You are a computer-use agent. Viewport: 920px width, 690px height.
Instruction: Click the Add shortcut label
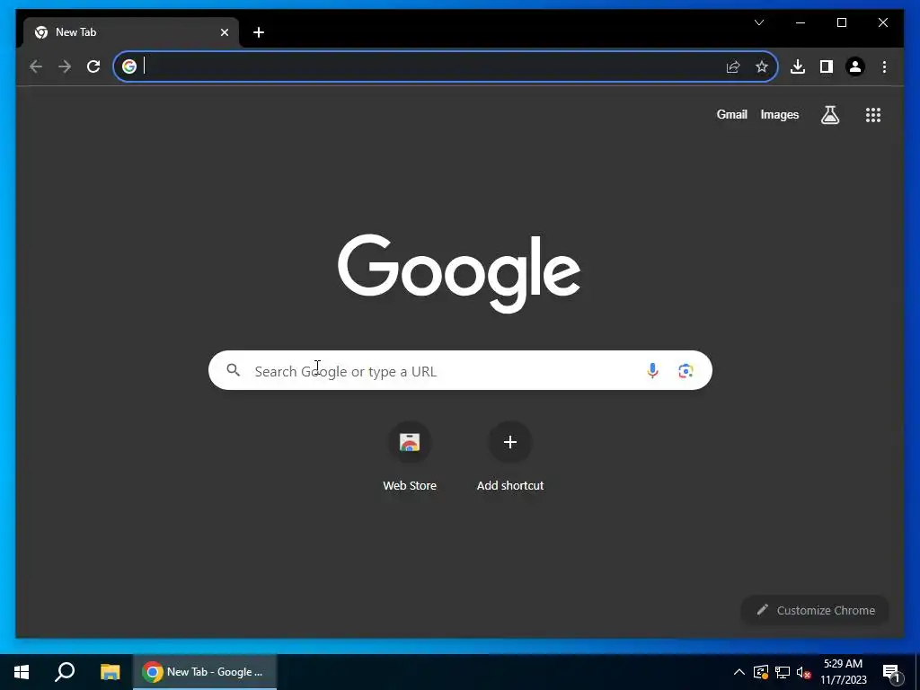[510, 486]
